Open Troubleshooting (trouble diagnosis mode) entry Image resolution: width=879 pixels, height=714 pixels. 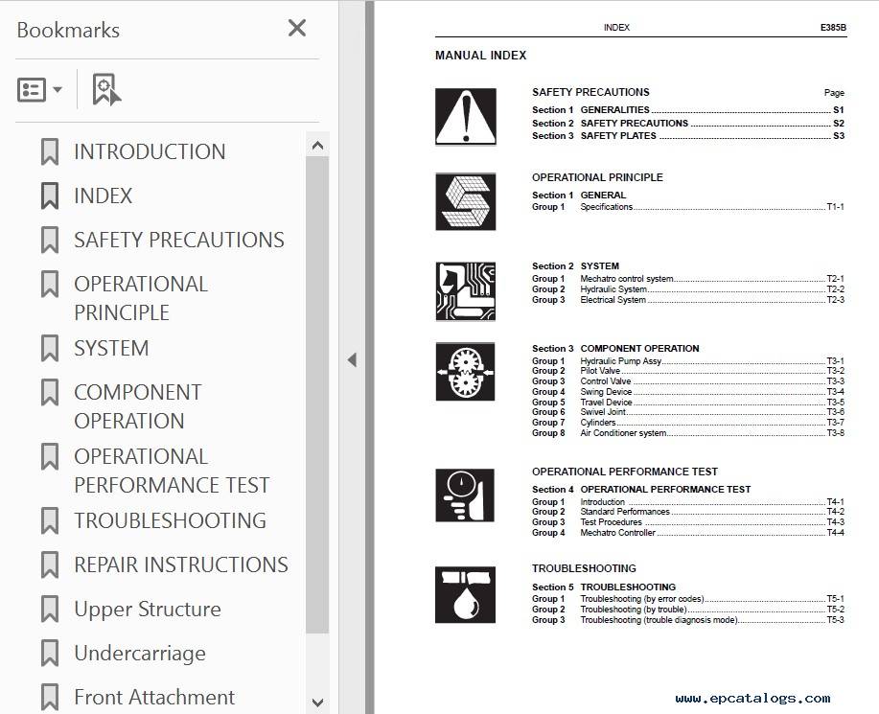[x=688, y=620]
